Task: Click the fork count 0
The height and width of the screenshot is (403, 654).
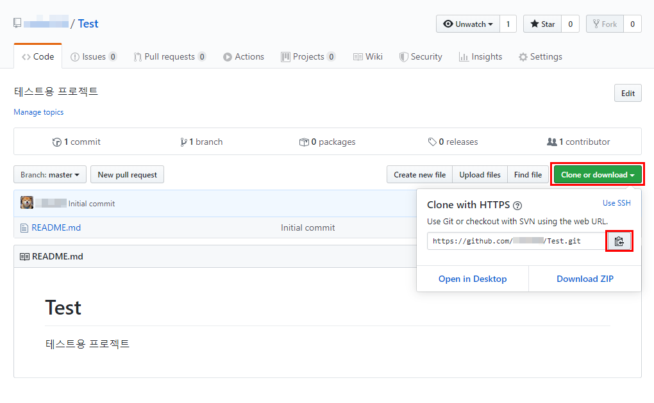Action: 632,24
